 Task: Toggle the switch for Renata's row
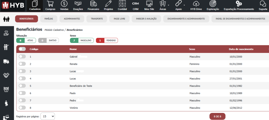tap(22, 64)
